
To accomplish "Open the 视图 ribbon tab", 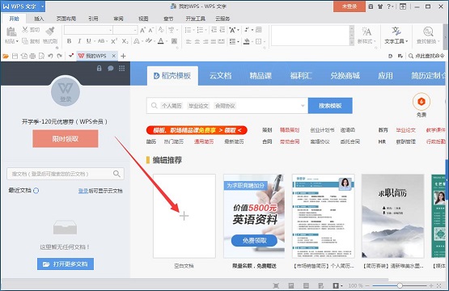I will (143, 19).
